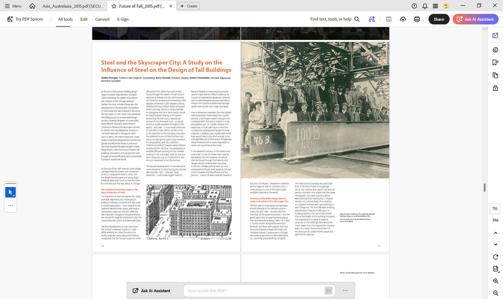
Task: Click the Print icon in toolbar
Action: pyautogui.click(x=417, y=19)
